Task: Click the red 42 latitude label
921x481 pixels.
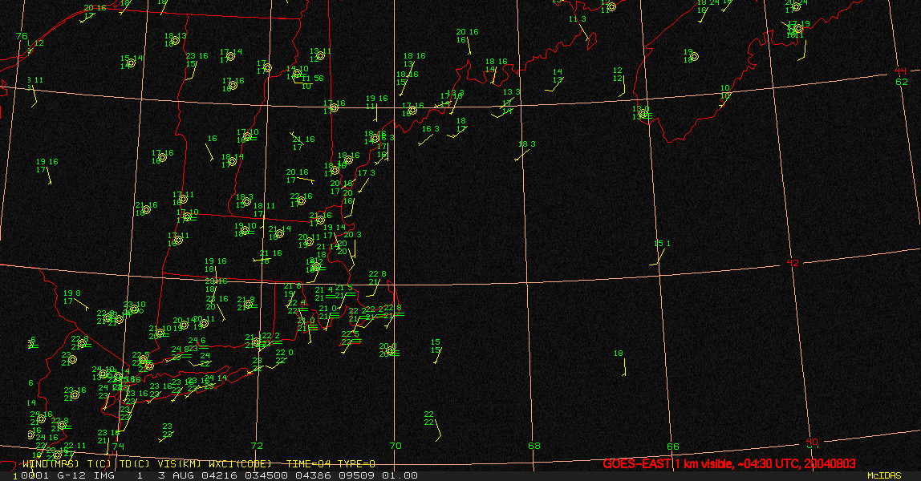Action: [x=793, y=263]
